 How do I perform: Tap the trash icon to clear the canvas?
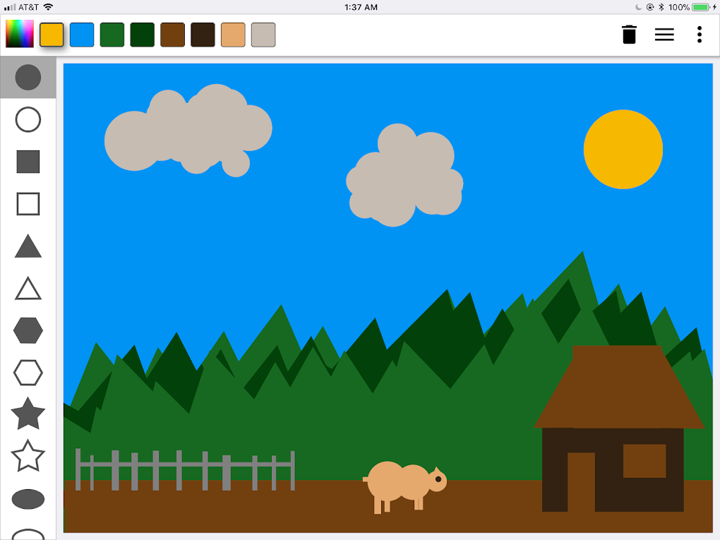point(630,34)
